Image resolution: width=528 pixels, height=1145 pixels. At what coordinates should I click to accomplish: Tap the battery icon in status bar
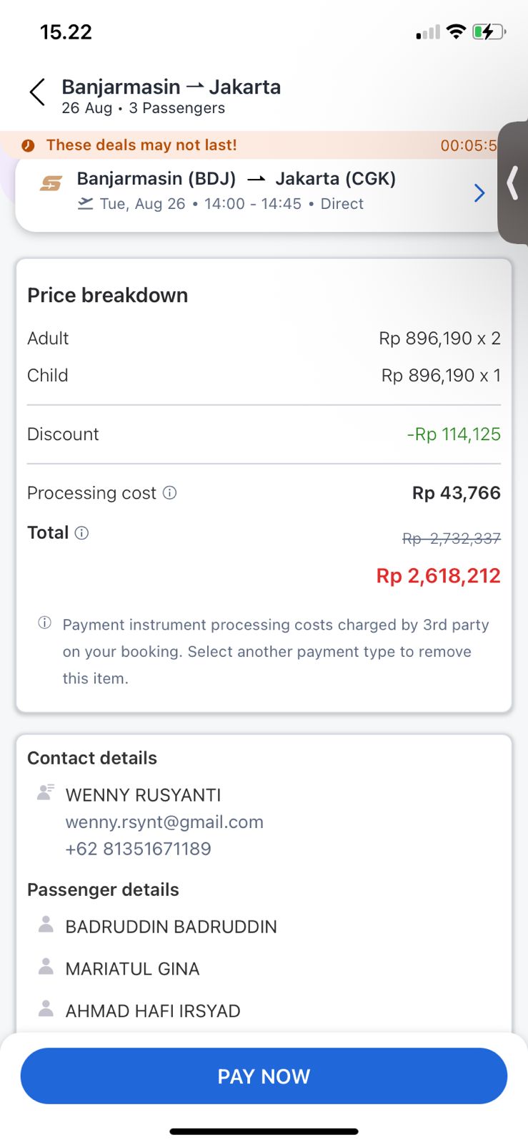[x=488, y=32]
